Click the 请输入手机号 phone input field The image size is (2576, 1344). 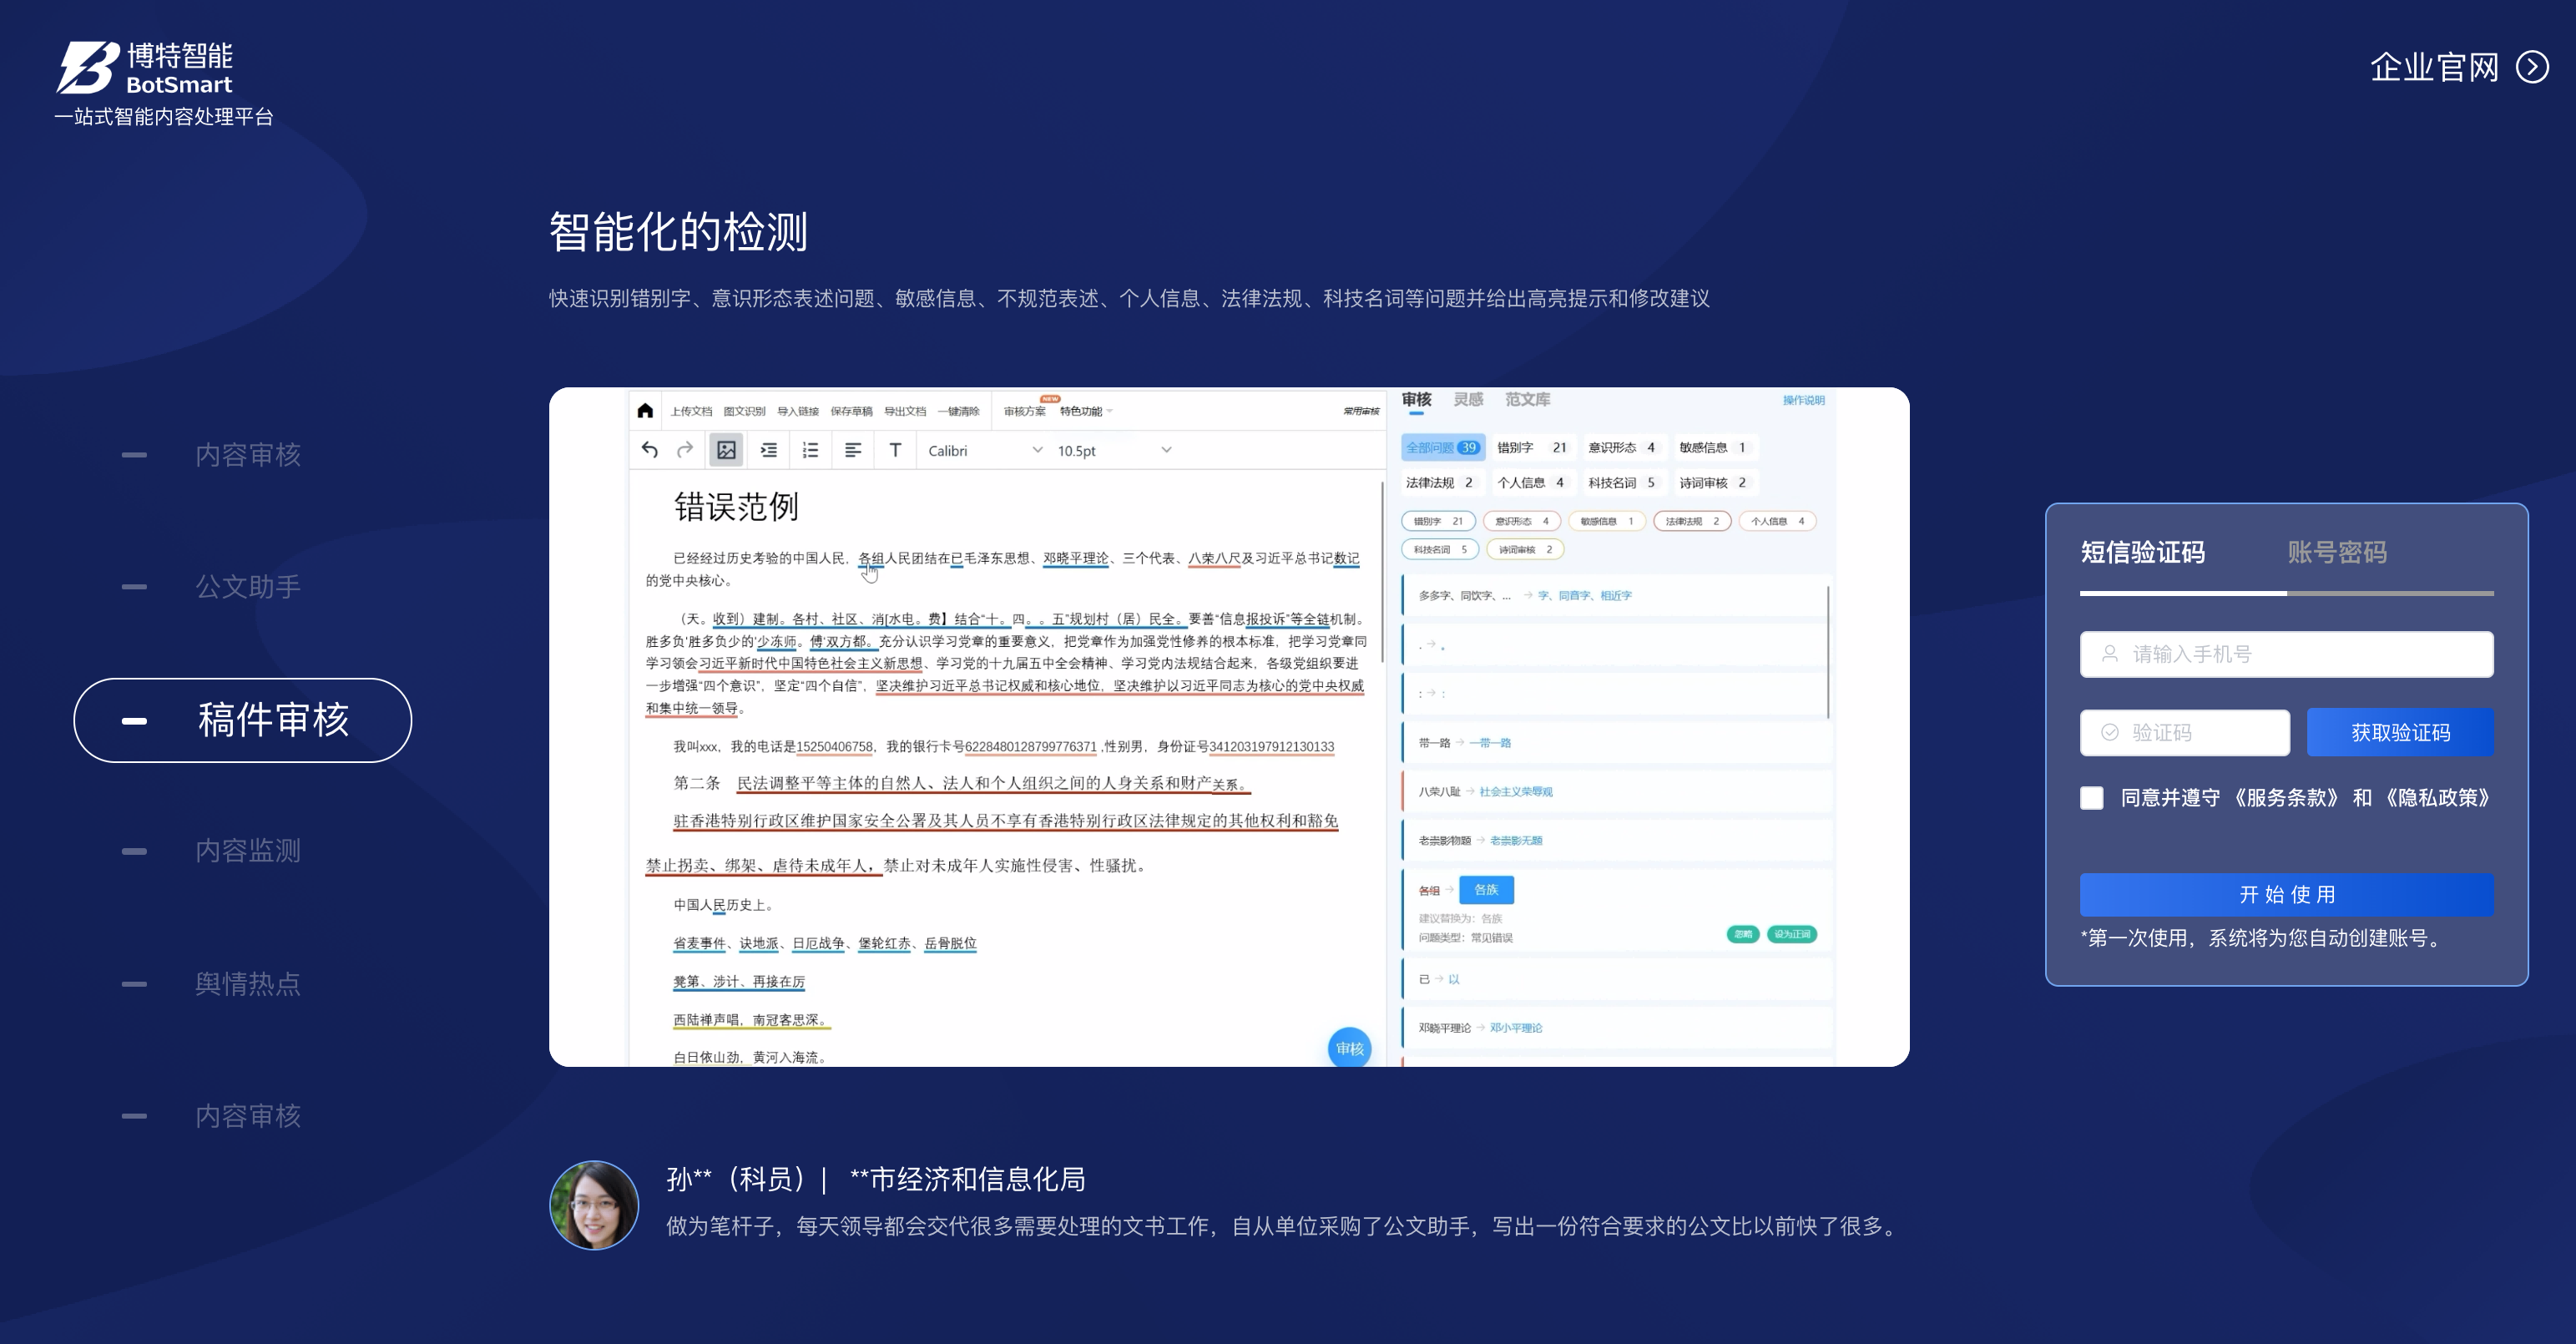tap(2287, 654)
